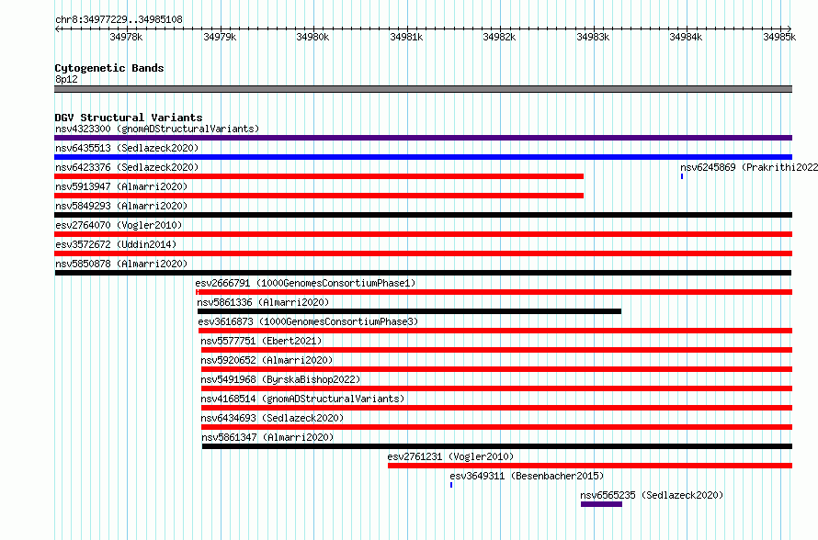Open the nsv6245869 (Prakrithi2022) label

point(749,167)
